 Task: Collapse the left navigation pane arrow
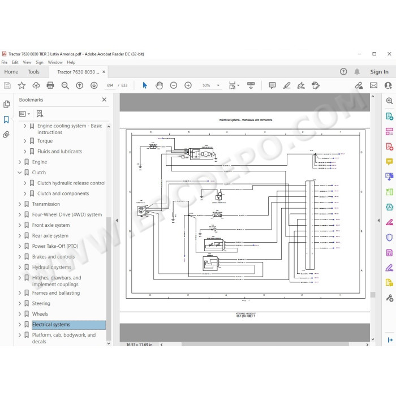point(117,220)
